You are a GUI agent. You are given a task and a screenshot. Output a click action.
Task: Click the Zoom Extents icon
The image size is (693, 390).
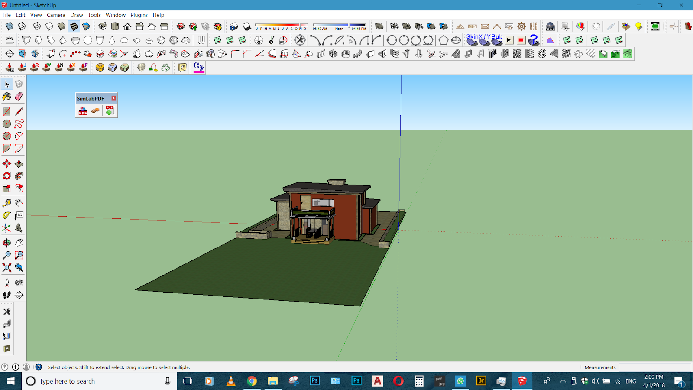7,267
